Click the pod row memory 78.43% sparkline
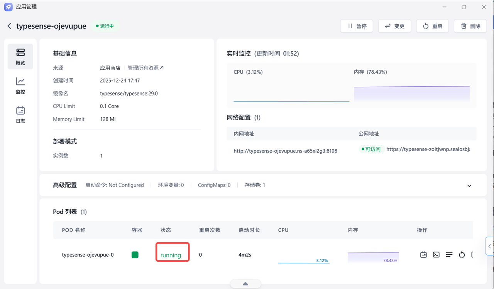The width and height of the screenshot is (494, 289). (373, 257)
